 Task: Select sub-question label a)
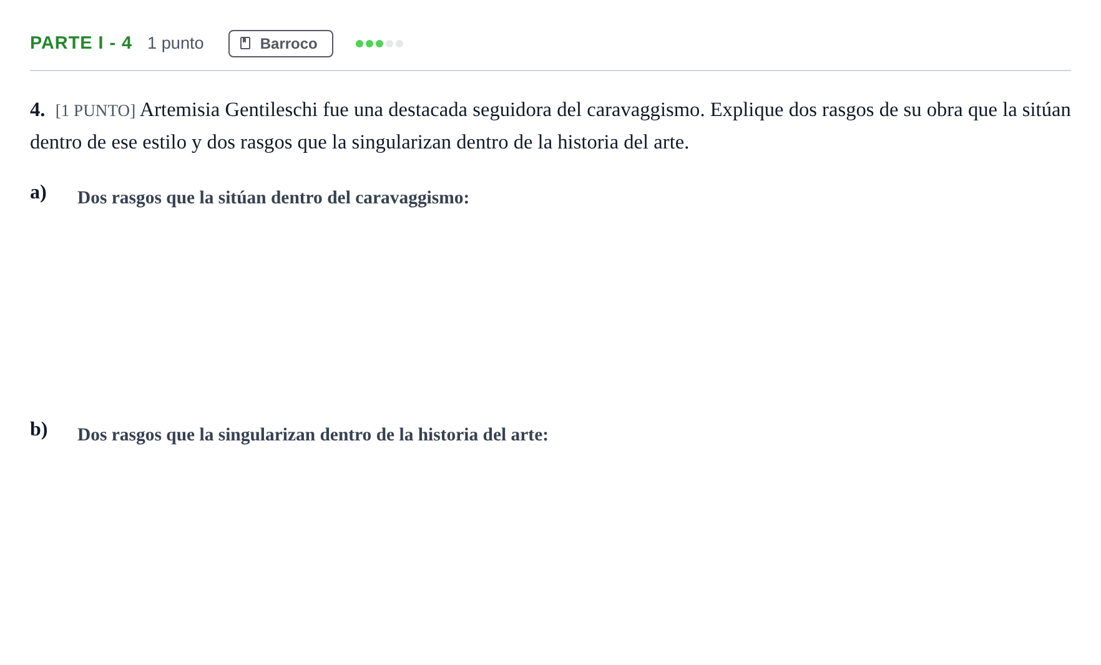pyautogui.click(x=38, y=192)
